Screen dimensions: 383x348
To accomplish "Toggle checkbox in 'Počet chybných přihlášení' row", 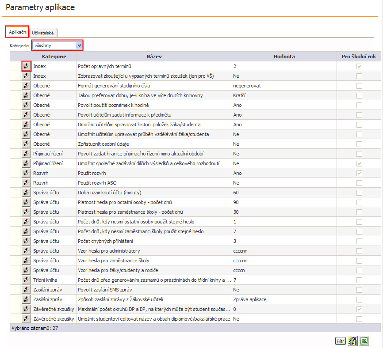I will [x=359, y=241].
